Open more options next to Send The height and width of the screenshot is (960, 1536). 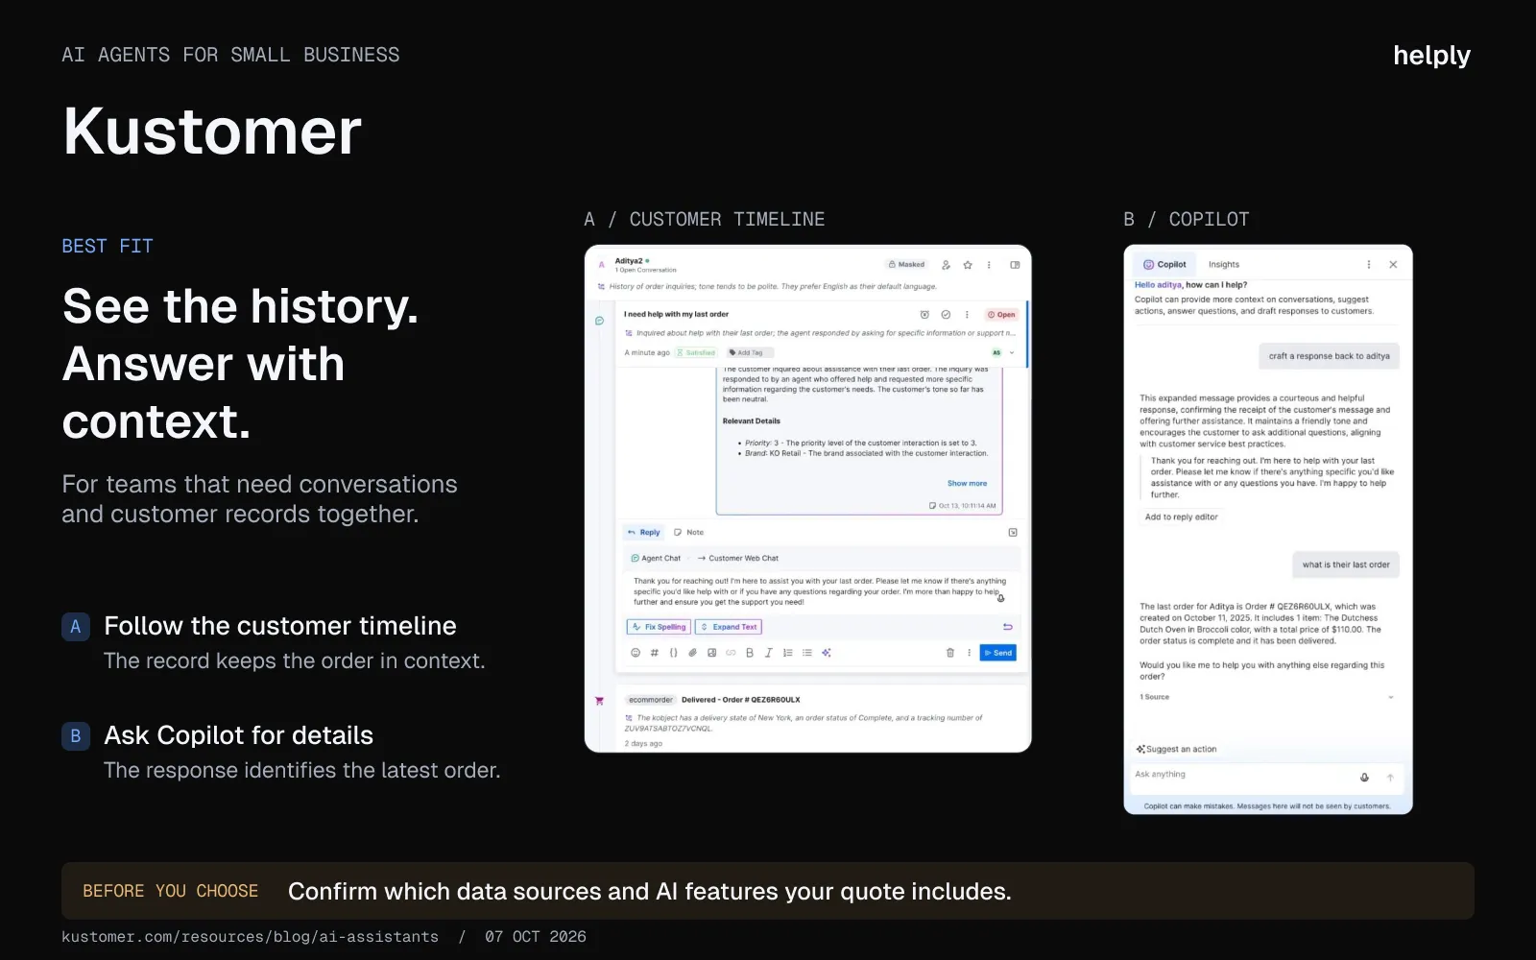(x=969, y=653)
